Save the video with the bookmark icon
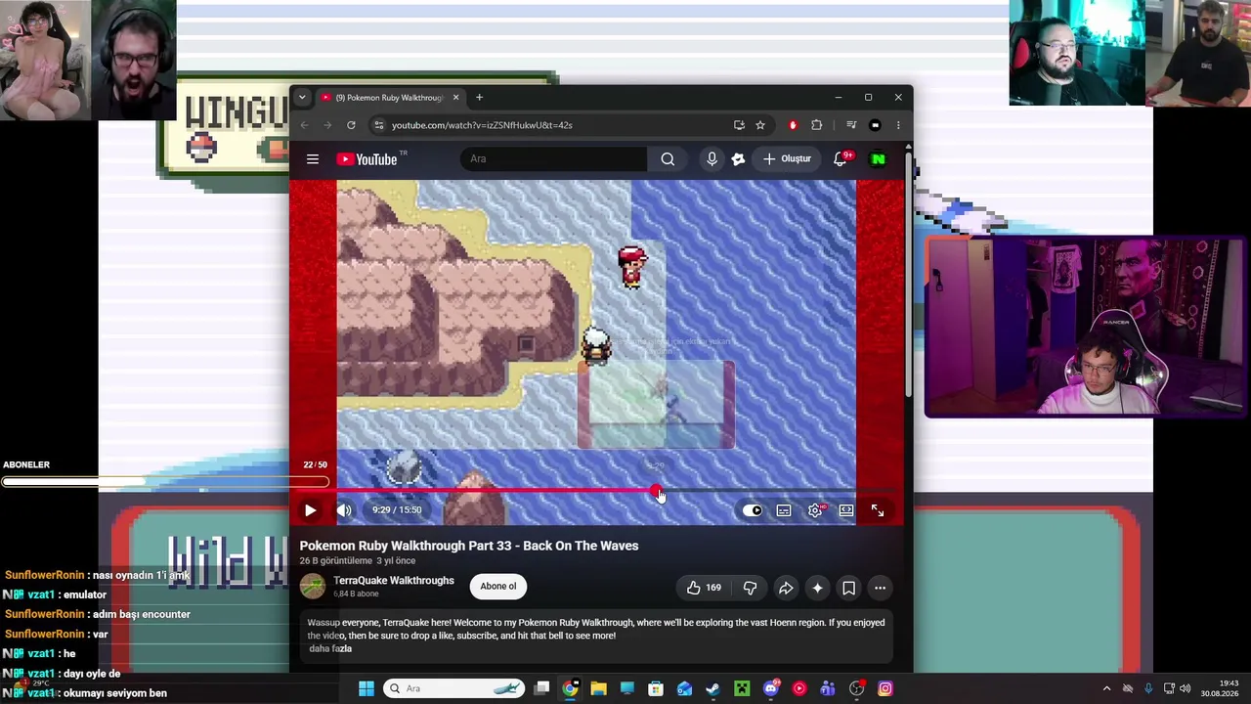This screenshot has width=1251, height=704. pos(848,588)
